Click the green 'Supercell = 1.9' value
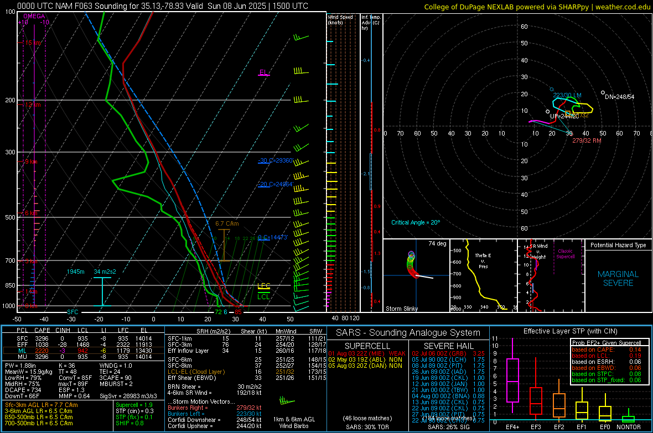The image size is (653, 433). pyautogui.click(x=134, y=405)
